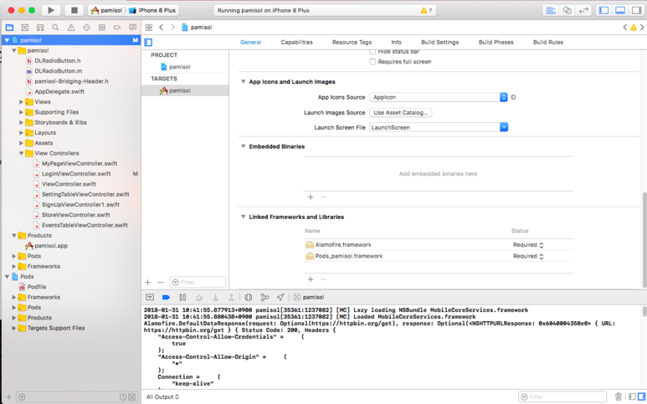647x404 pixels.
Task: Open the debug view hierarchy tool
Action: coord(249,297)
